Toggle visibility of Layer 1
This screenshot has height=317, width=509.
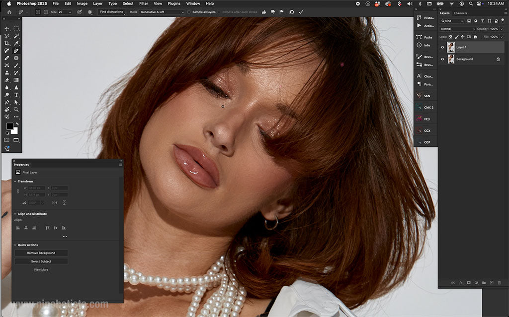[442, 47]
